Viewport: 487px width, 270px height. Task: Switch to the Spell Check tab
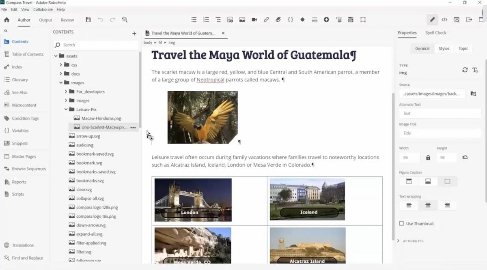click(435, 33)
